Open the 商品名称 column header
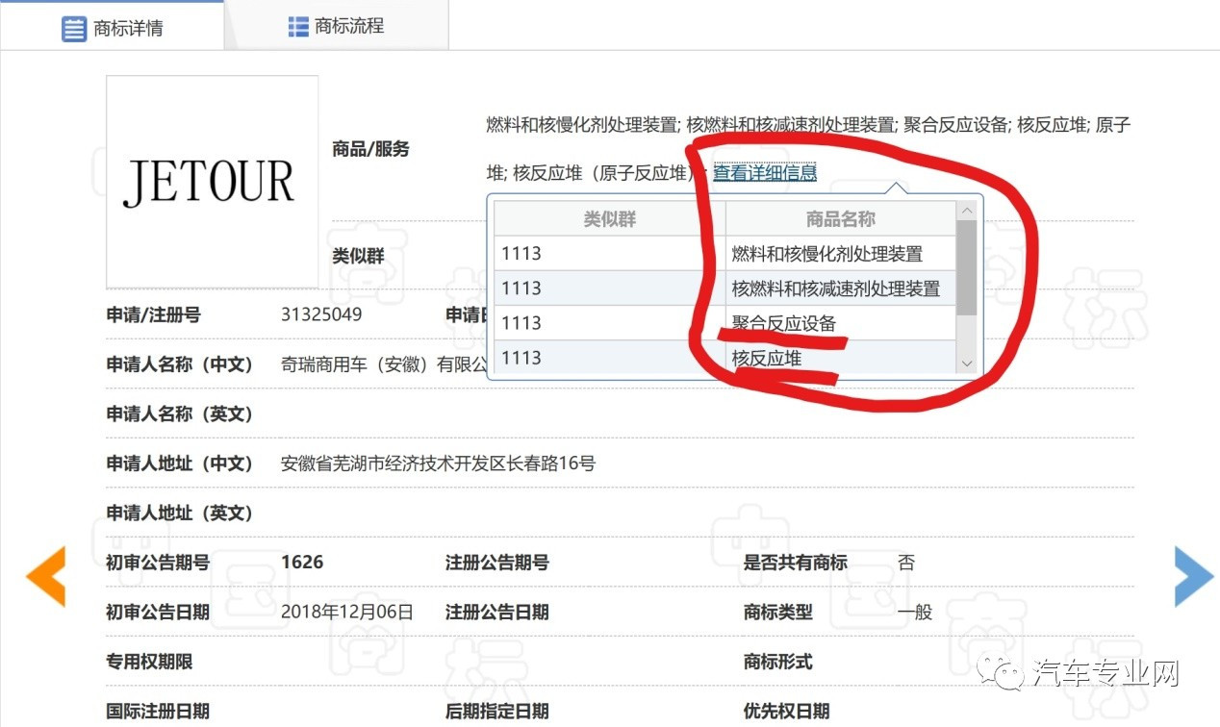 (x=840, y=218)
